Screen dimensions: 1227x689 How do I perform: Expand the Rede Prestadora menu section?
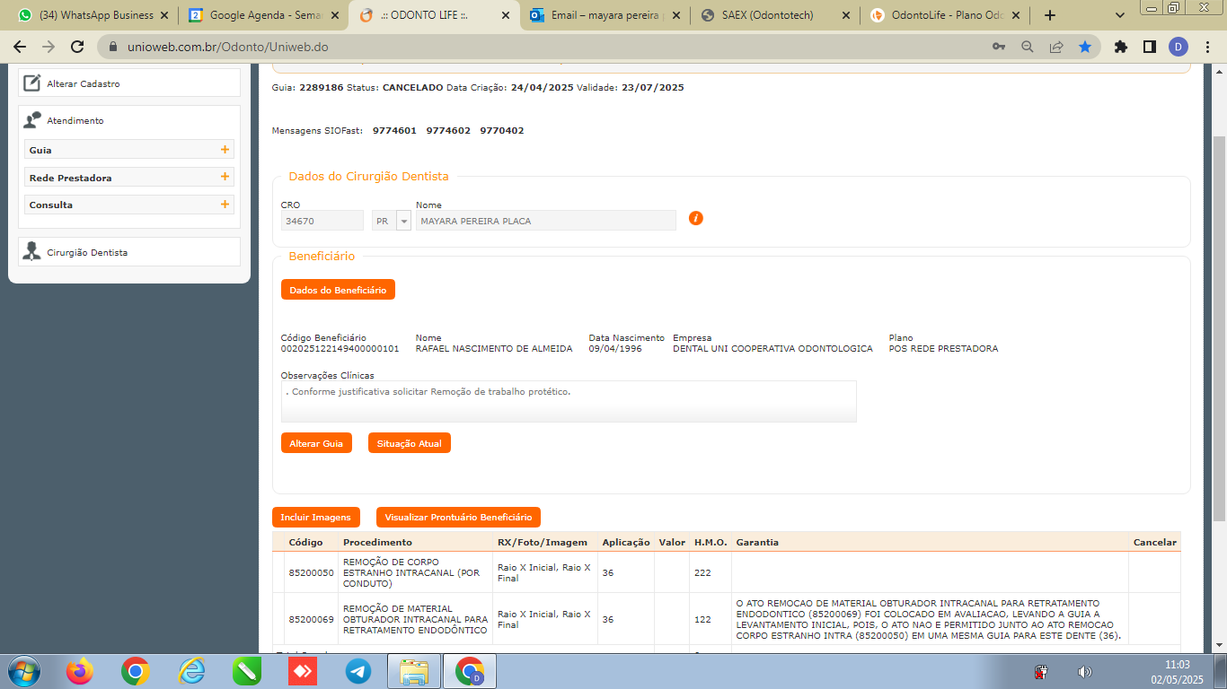pyautogui.click(x=225, y=178)
